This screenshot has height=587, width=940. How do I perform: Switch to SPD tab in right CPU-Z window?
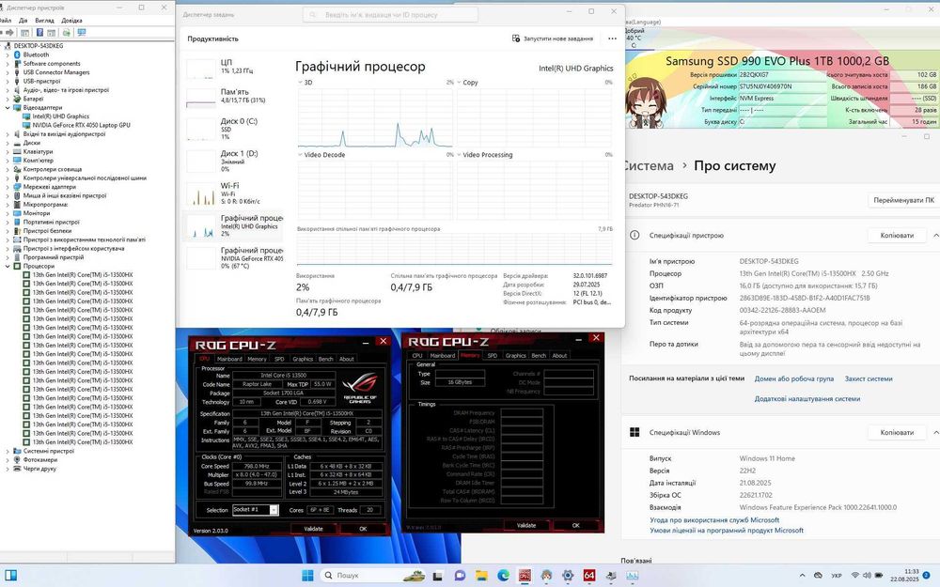click(x=493, y=355)
